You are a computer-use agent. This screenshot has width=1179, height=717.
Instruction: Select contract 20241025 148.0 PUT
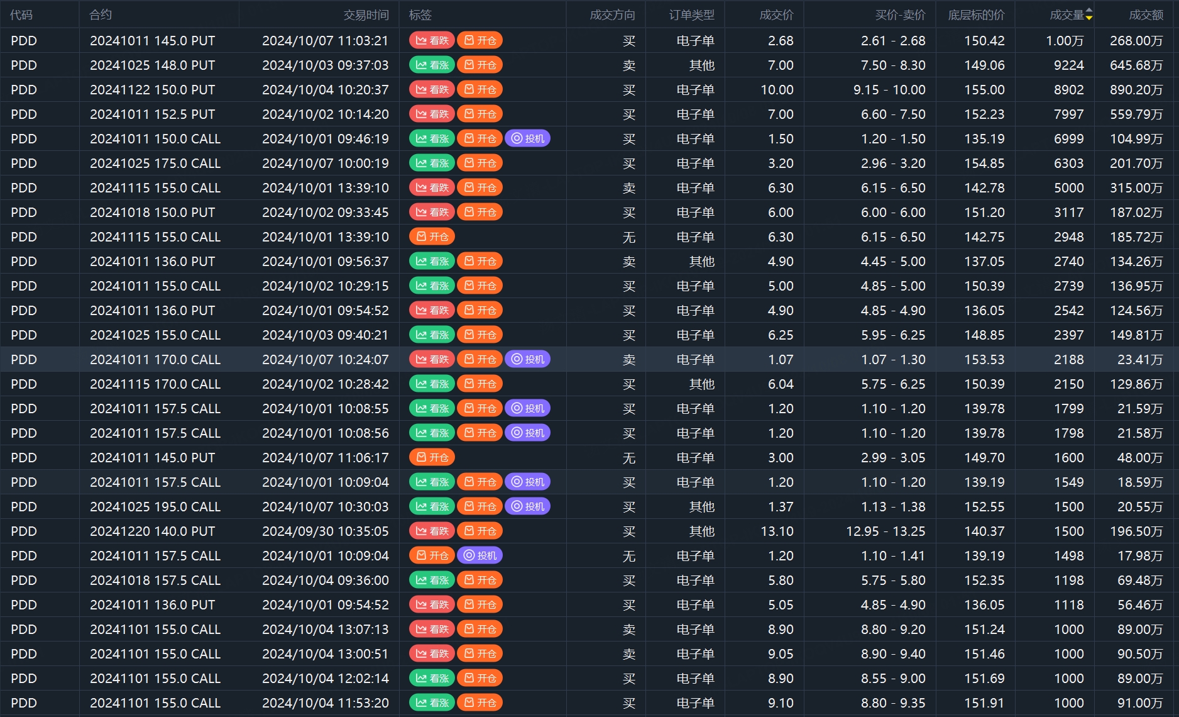[x=153, y=65]
